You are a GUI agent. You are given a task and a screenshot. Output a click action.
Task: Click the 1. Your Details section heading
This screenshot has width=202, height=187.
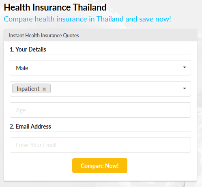(28, 49)
